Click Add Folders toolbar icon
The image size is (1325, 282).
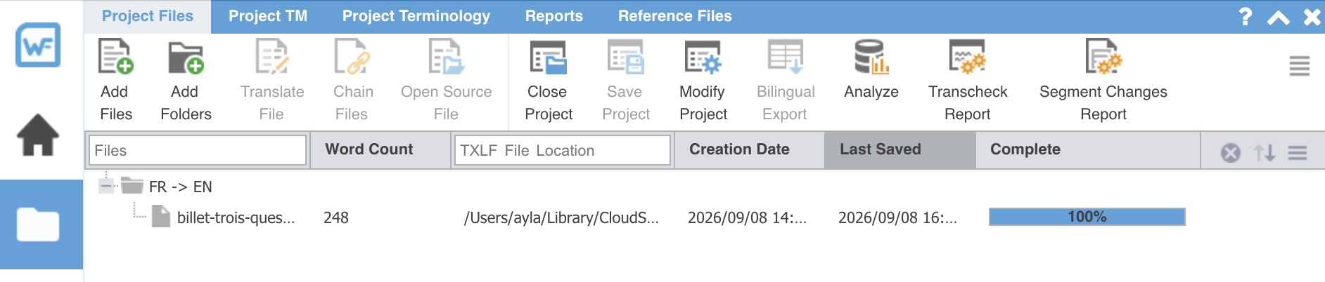point(186,58)
